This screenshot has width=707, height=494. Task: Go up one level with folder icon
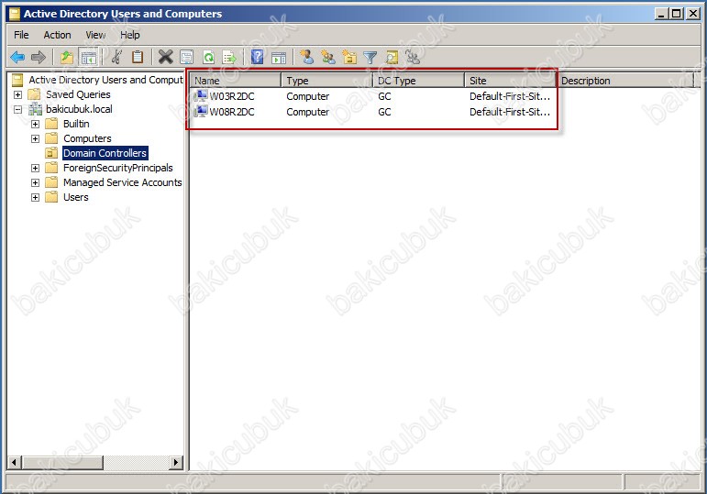tap(67, 57)
